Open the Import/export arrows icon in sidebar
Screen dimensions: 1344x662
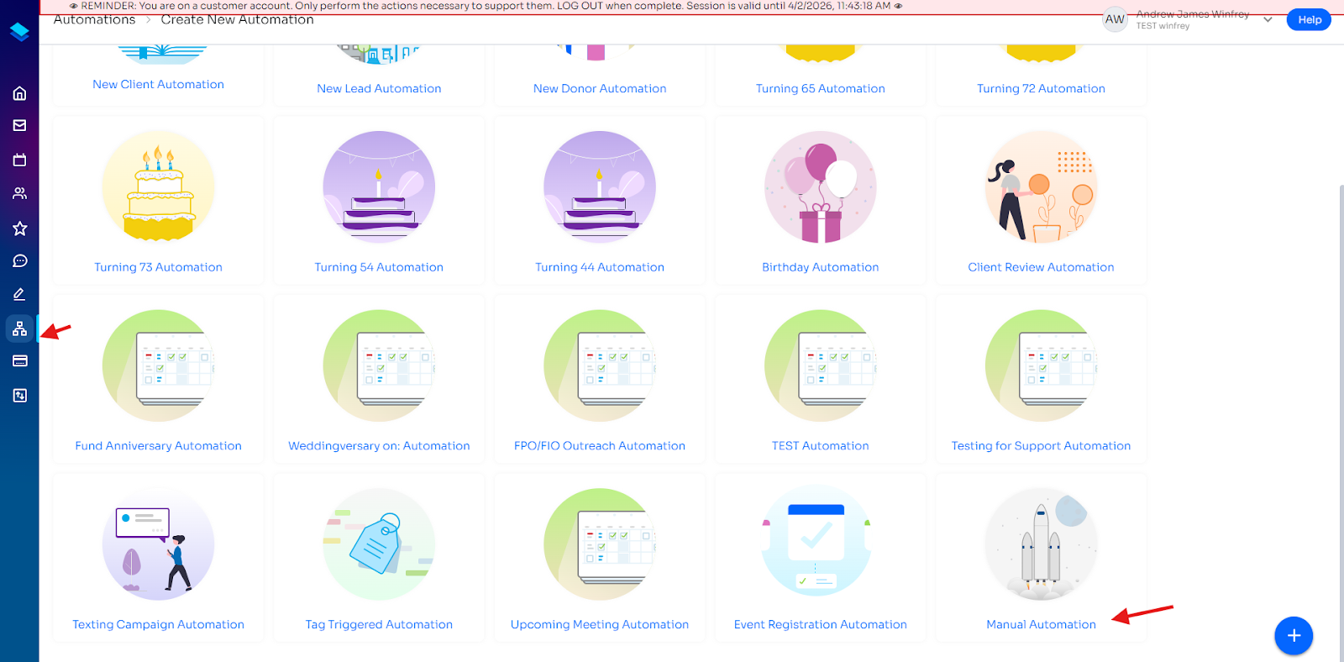pyautogui.click(x=19, y=395)
